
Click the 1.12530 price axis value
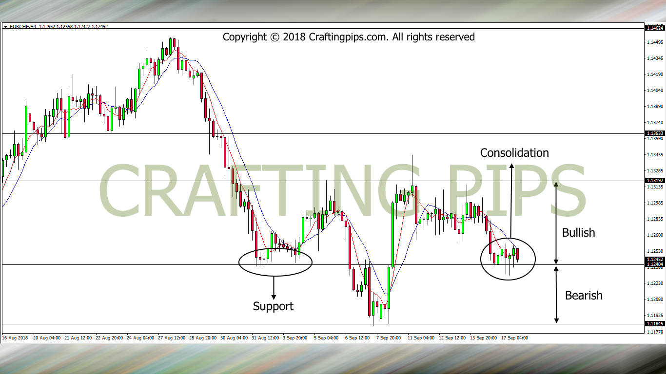point(654,251)
